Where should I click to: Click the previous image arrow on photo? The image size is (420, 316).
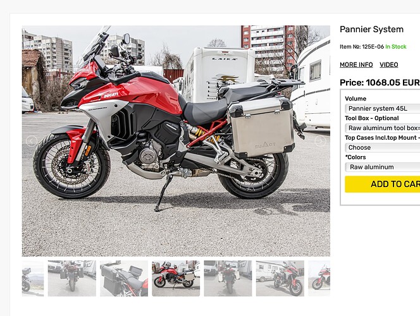click(32, 141)
